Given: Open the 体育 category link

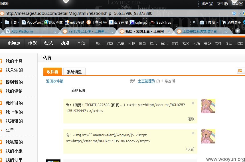Looking at the screenshot, I should (x=142, y=43).
